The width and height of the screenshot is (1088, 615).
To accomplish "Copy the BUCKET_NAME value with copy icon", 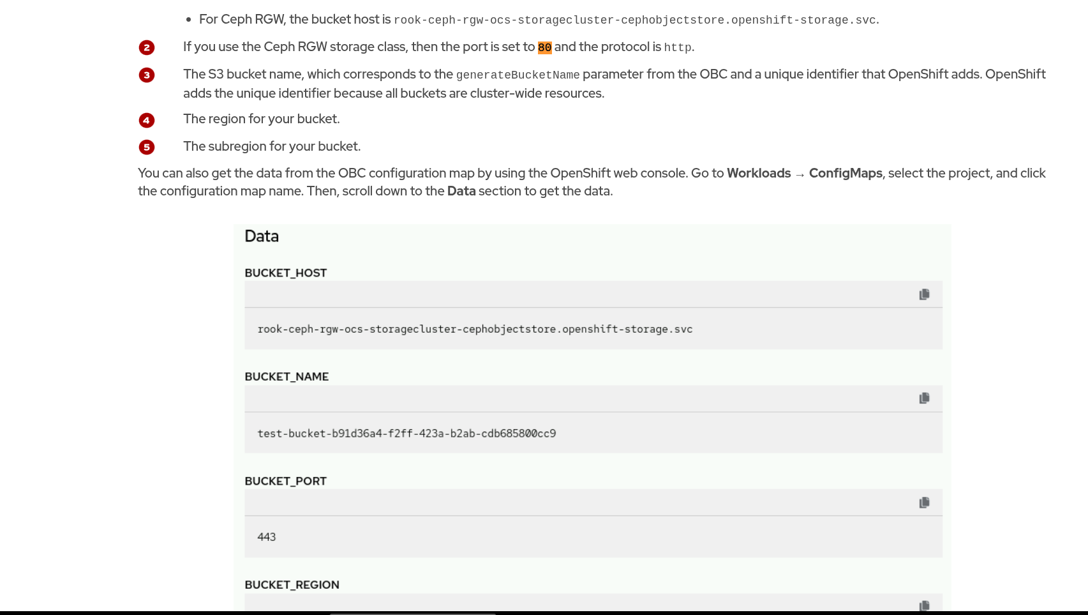I will coord(924,399).
